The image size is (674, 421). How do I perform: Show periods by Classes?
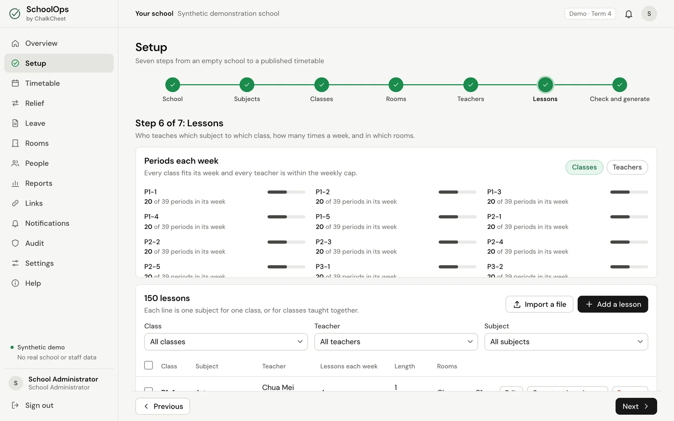pyautogui.click(x=584, y=167)
